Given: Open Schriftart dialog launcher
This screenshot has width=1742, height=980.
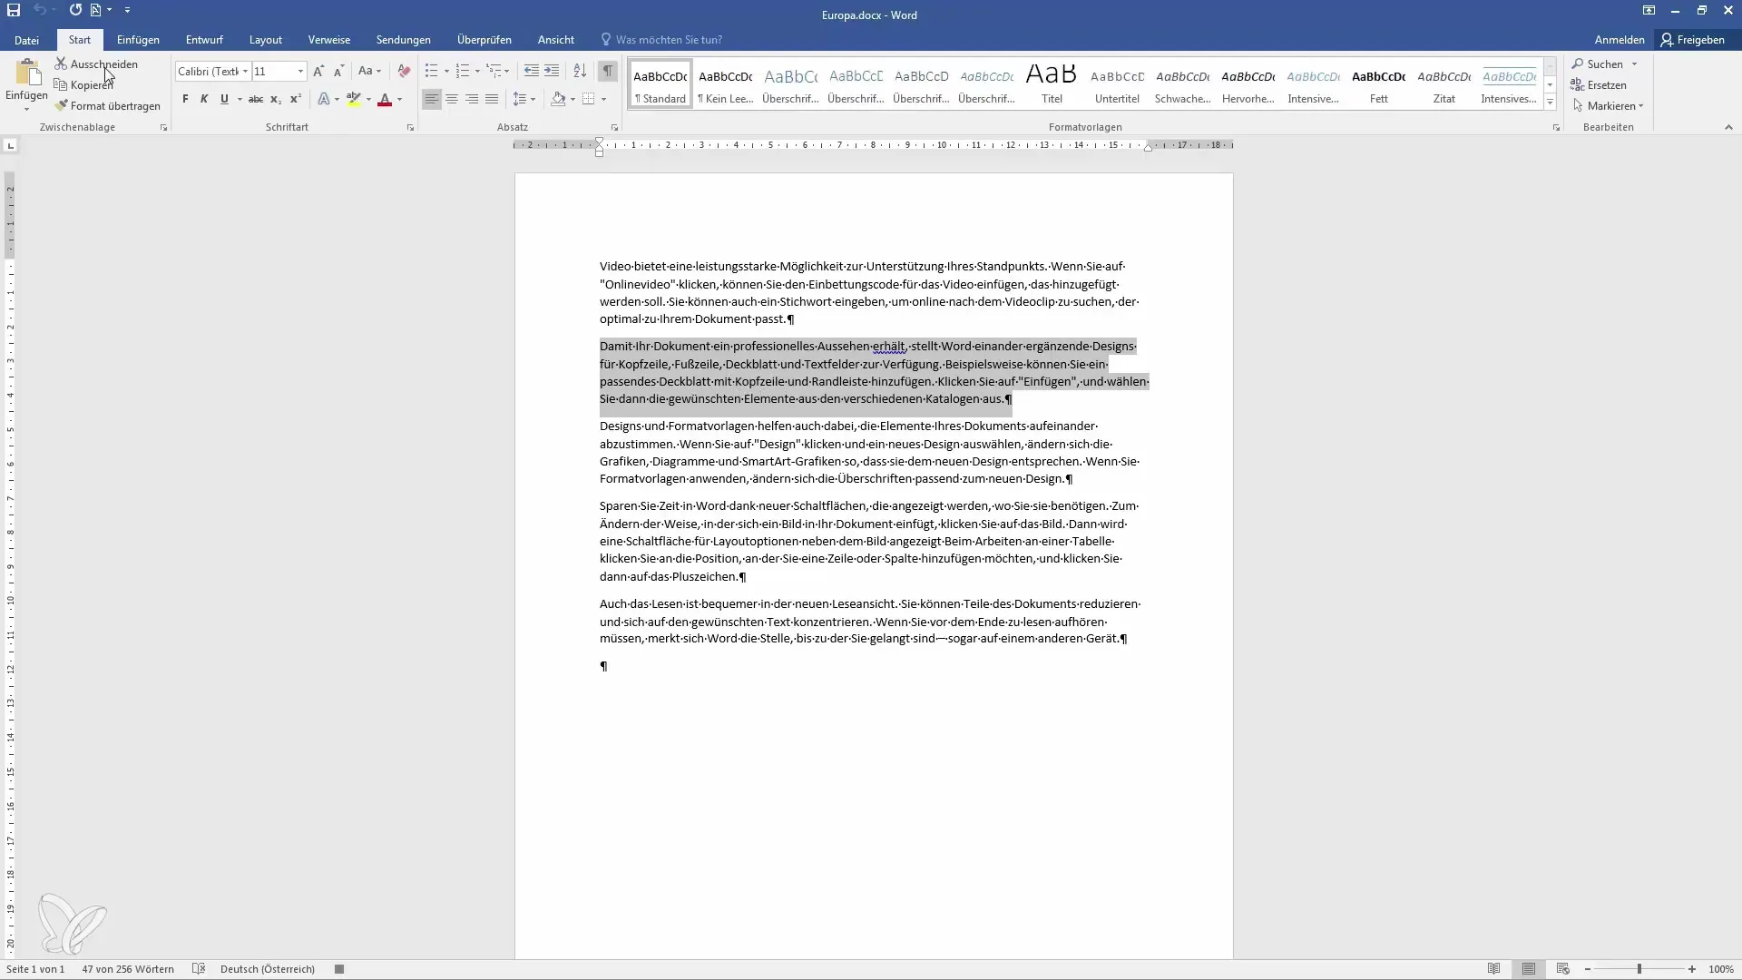Looking at the screenshot, I should [x=410, y=128].
